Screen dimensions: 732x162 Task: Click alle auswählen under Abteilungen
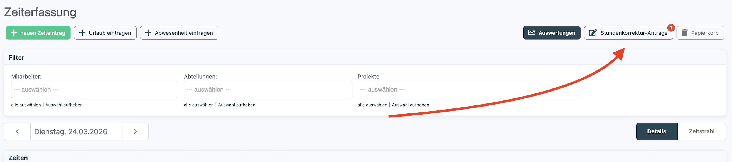199,105
